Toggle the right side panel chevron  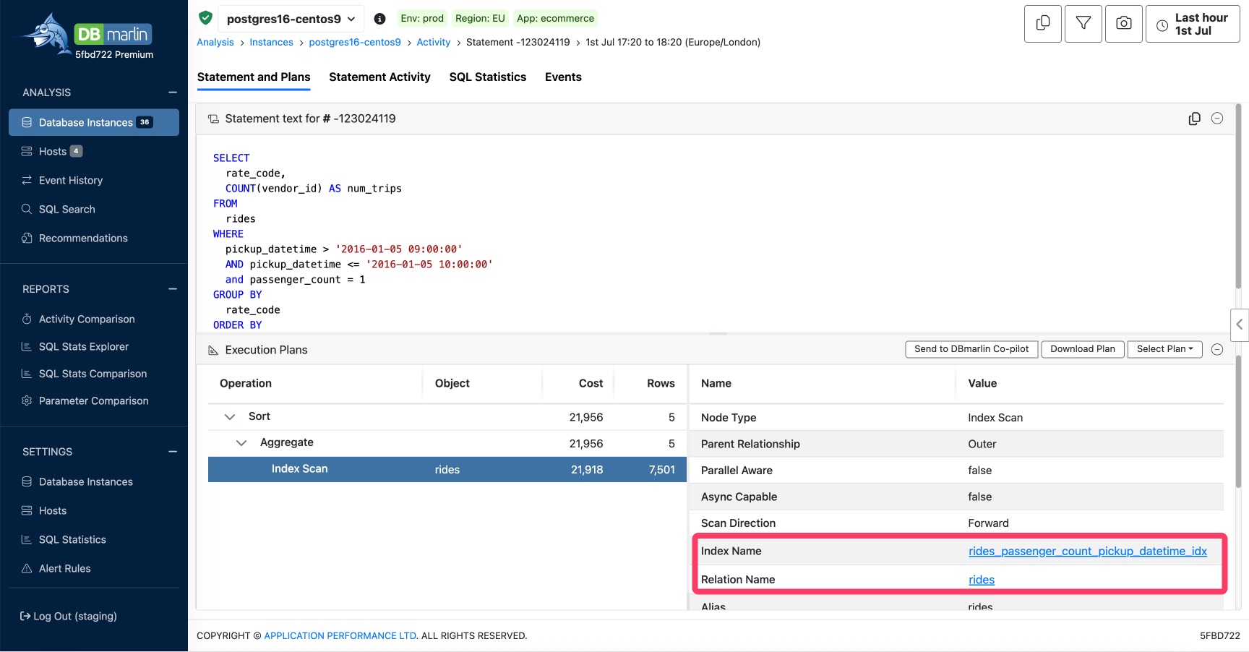point(1239,325)
